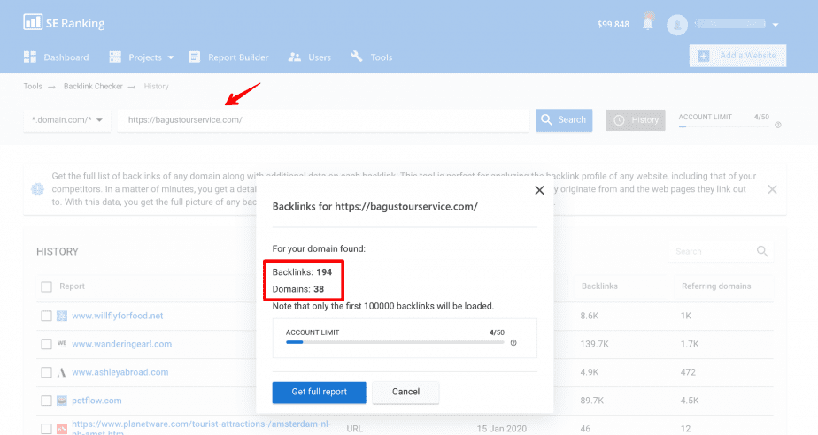Open the Tools menu

click(x=372, y=57)
